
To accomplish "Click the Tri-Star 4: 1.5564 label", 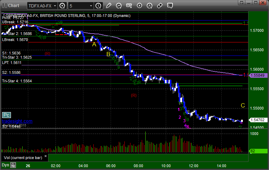I will pos(17,81).
